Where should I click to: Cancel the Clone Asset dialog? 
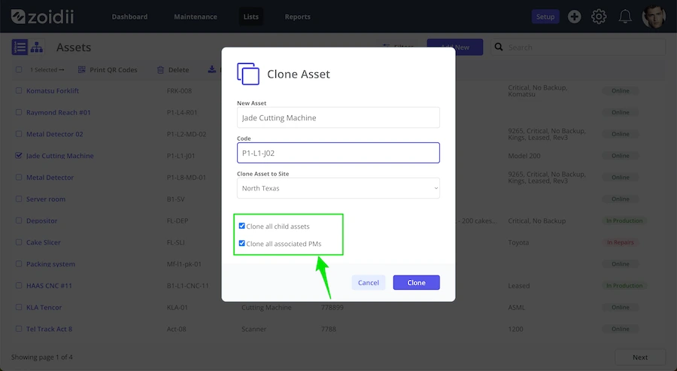[x=369, y=282]
